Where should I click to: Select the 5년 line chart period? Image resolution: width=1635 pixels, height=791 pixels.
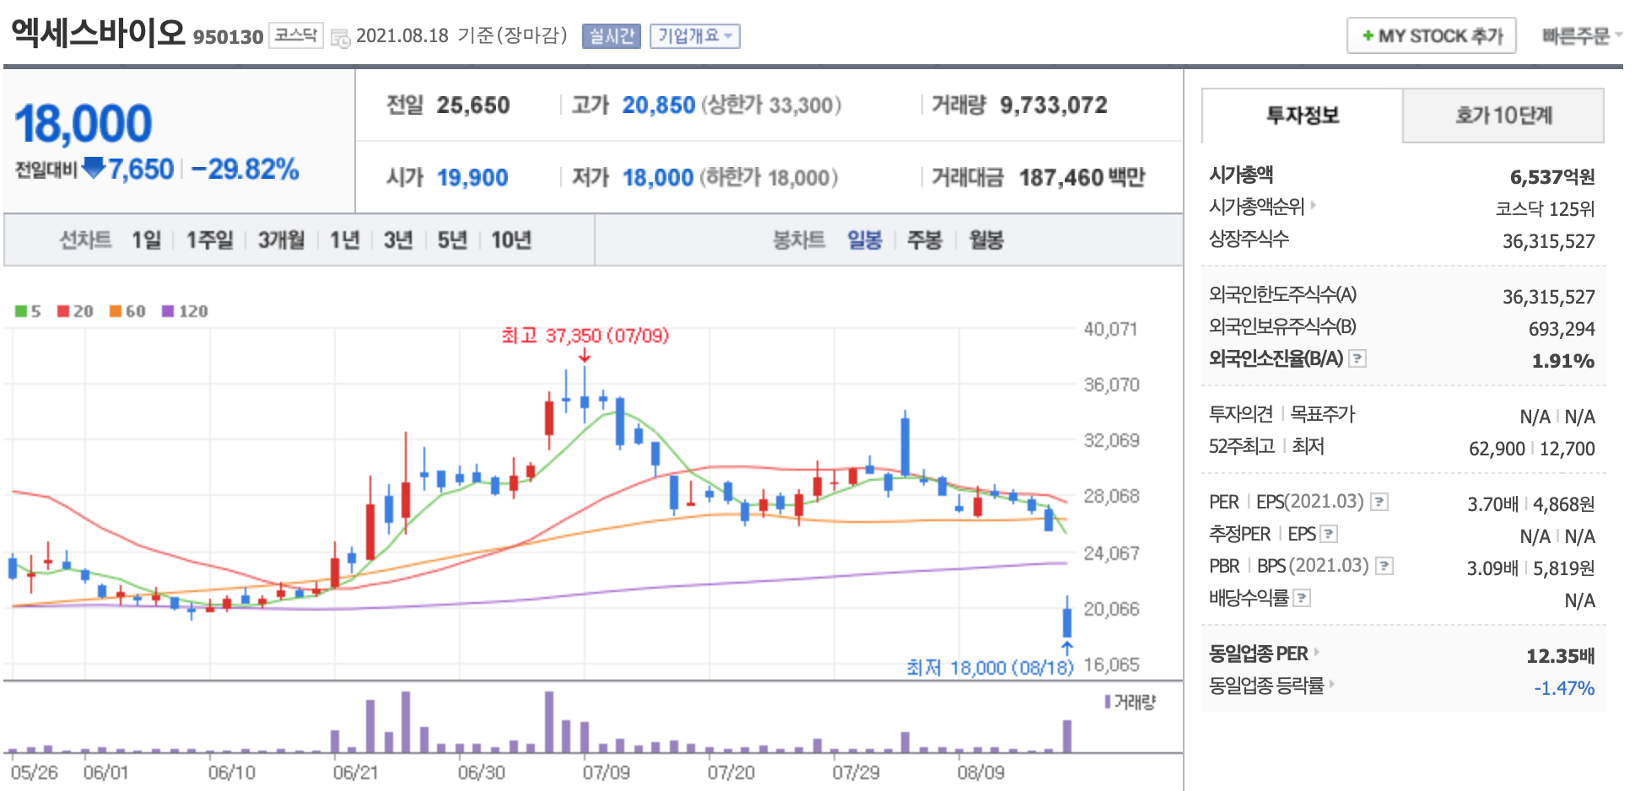(x=452, y=240)
